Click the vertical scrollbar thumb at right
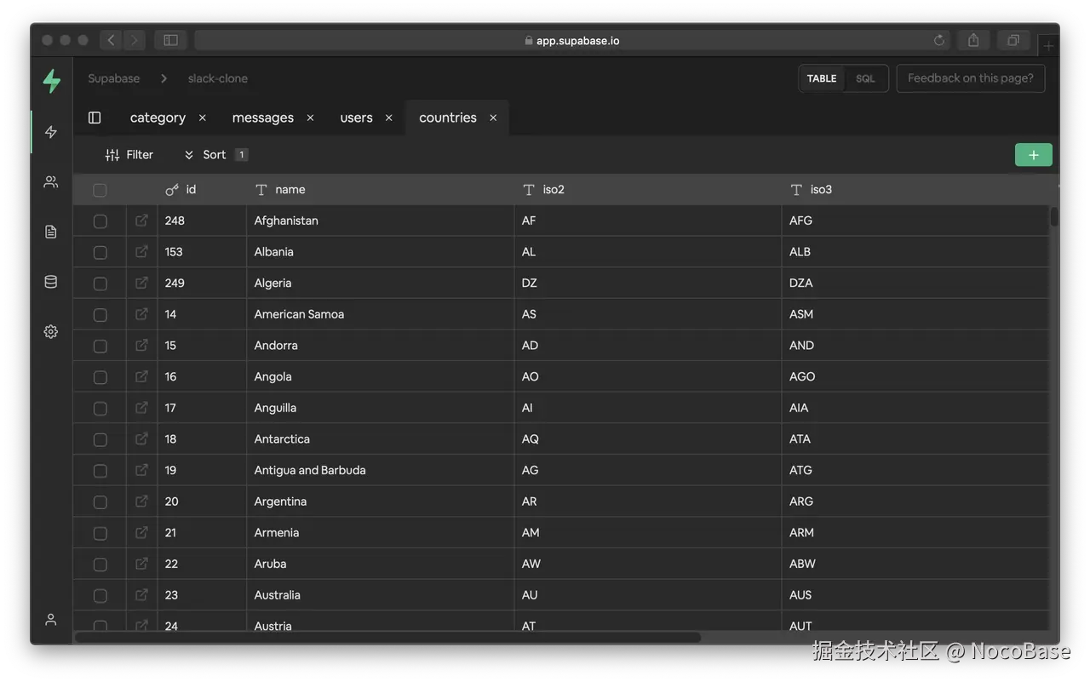Viewport: 1090px width, 682px height. tap(1054, 217)
